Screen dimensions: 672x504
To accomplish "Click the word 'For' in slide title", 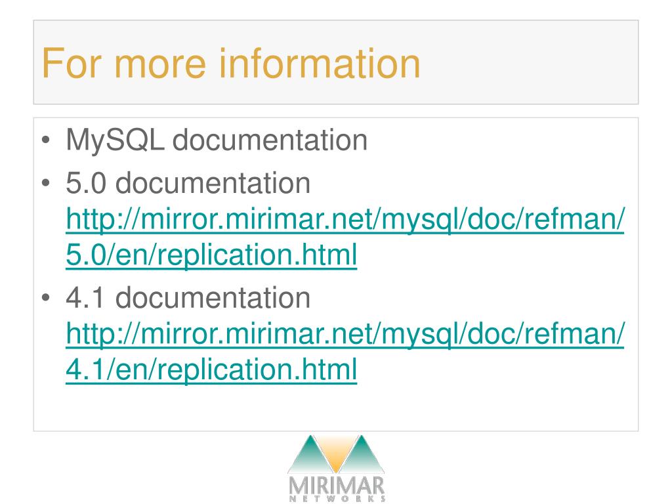I will (x=72, y=63).
